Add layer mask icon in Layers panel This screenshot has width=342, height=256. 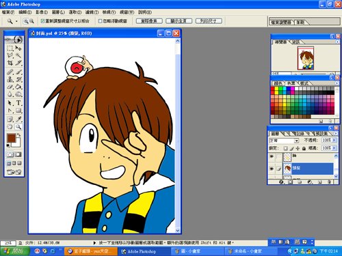click(x=290, y=182)
